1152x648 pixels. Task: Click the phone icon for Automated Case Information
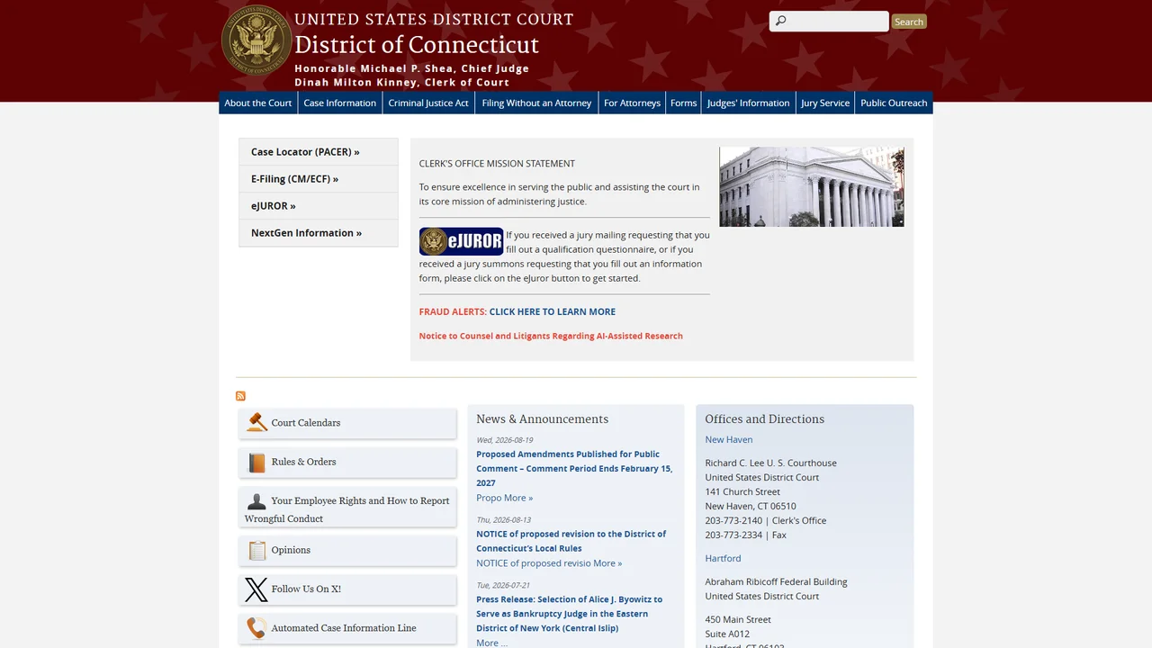(x=256, y=628)
